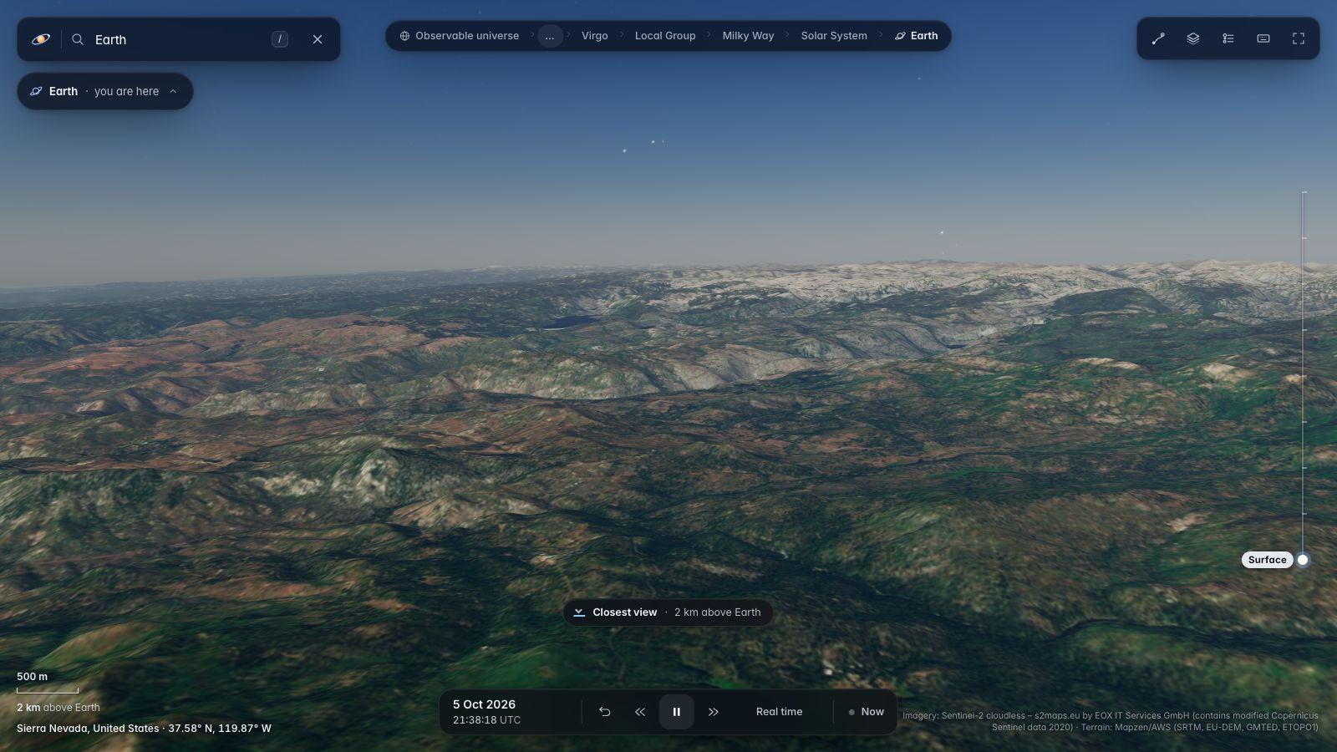Click the Real time speed label
This screenshot has width=1337, height=752.
pyautogui.click(x=780, y=712)
